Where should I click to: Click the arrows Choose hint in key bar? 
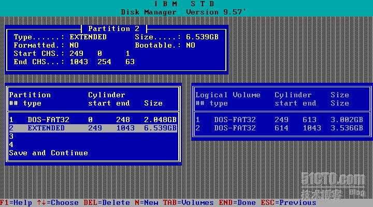click(x=58, y=203)
